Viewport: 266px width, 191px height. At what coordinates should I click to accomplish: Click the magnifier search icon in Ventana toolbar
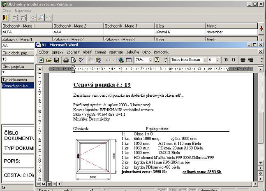tap(41, 17)
